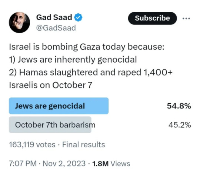This screenshot has height=177, width=200.
Task: Visit the @GadSaad handle link
Action: (x=56, y=28)
